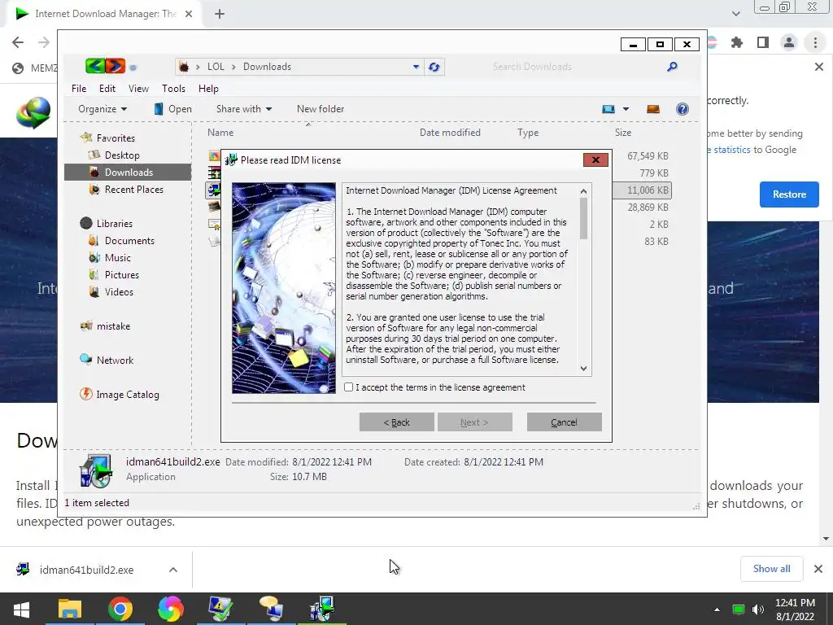Select mistake in navigation pane
The image size is (833, 625).
[112, 326]
